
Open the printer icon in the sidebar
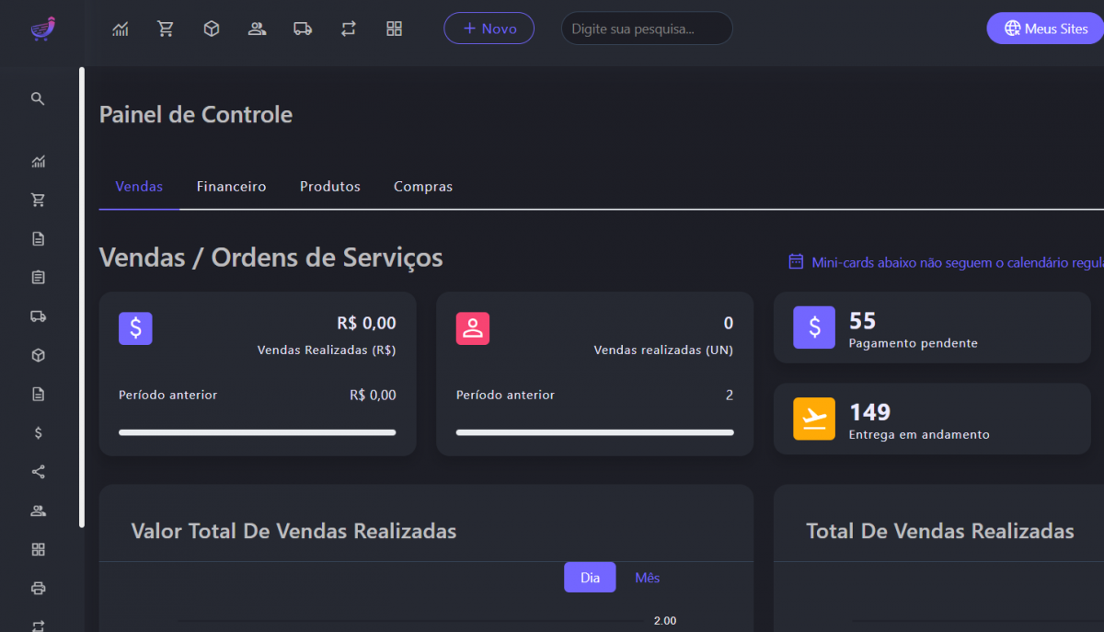38,588
